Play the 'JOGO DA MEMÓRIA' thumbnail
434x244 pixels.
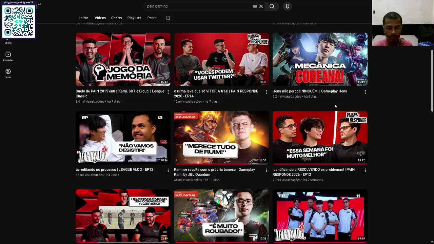point(123,59)
